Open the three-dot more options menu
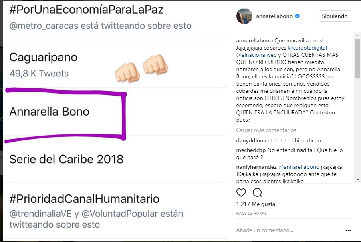Screen dimensions: 361x242 click(349, 230)
